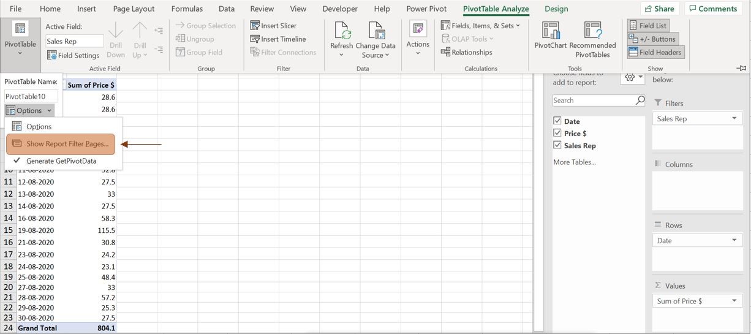This screenshot has height=334, width=751.
Task: Click Field Settings icon
Action: click(x=53, y=55)
